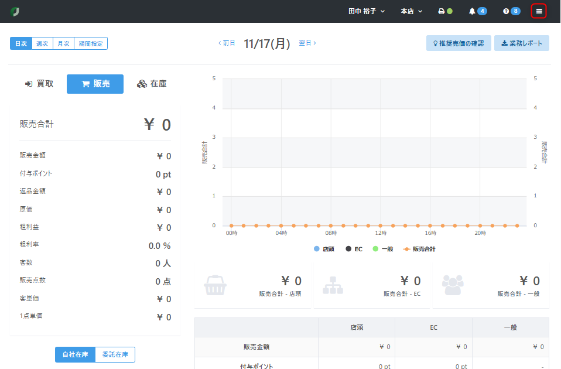The image size is (561, 369).
Task: Click the 一般 table column header
Action: (511, 327)
